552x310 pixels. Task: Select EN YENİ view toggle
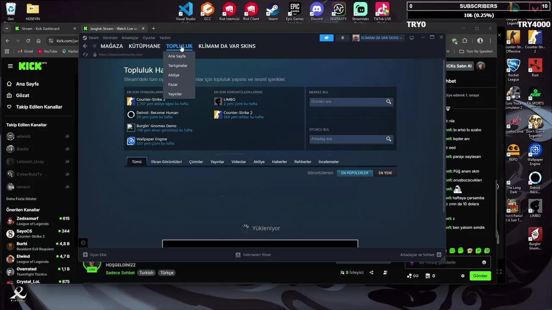point(385,173)
